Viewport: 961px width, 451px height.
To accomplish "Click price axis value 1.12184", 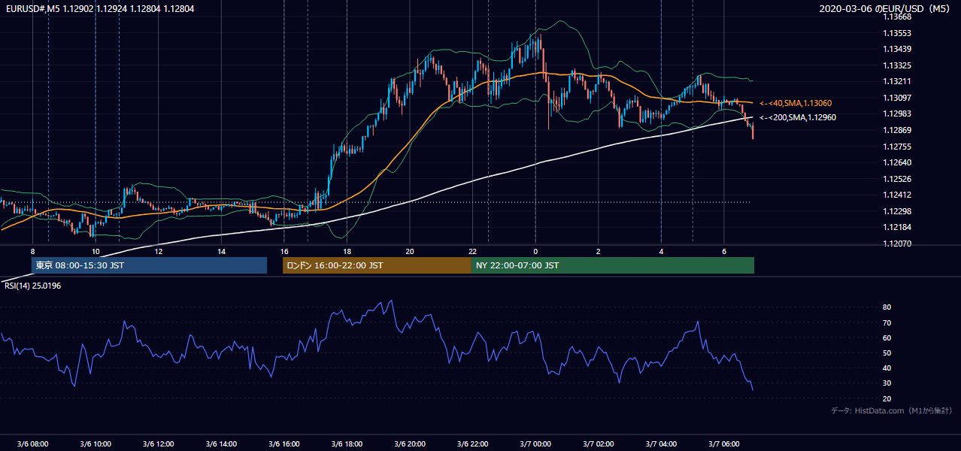I will (x=897, y=228).
